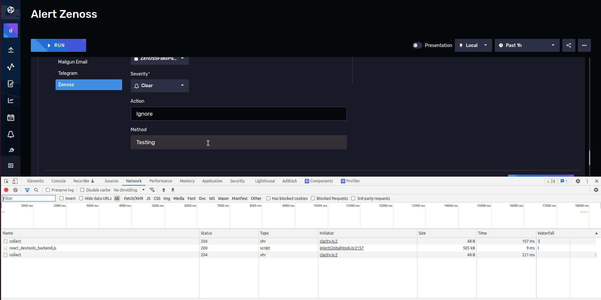Open the calendar icon in the left sidebar
The height and width of the screenshot is (300, 601).
pos(11,118)
